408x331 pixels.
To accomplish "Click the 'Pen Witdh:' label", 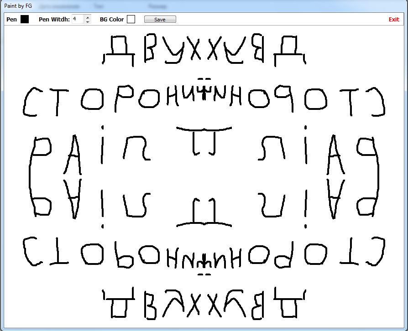I will tap(54, 20).
